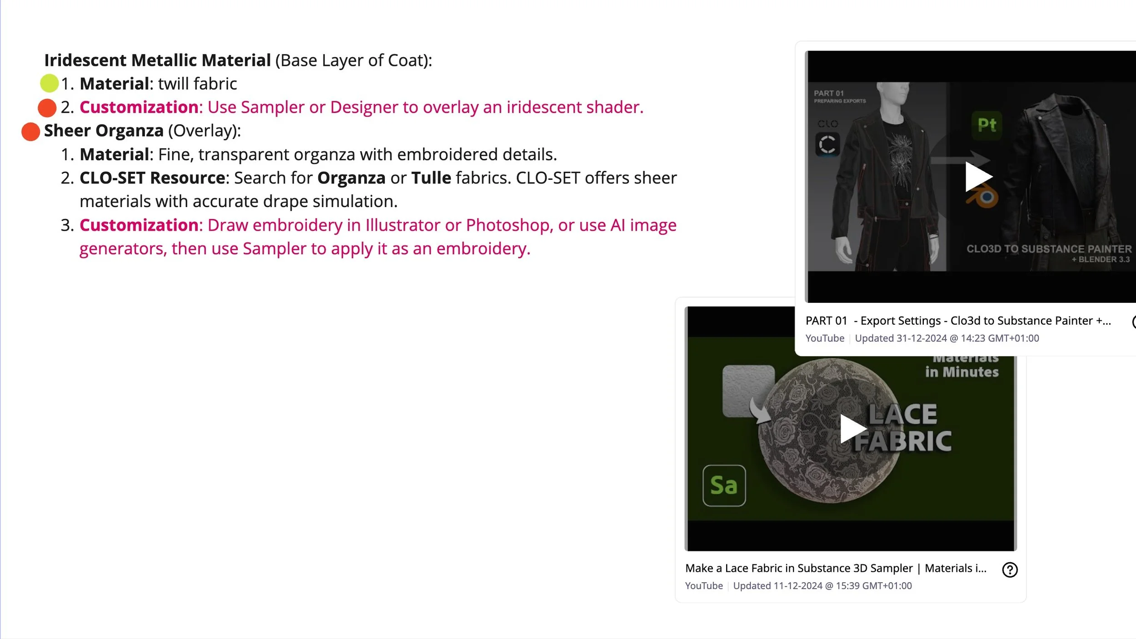Click Updated 11-12-2024 timestamp
The height and width of the screenshot is (639, 1136).
click(822, 586)
